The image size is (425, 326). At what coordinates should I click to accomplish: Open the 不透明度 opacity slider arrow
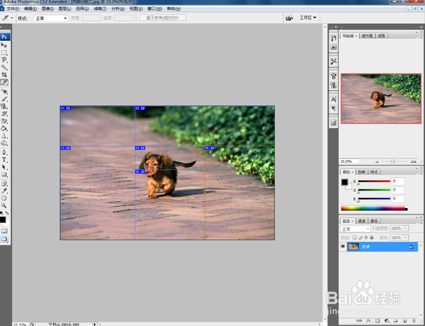pos(406,228)
